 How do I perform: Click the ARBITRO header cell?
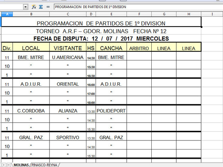point(139,47)
